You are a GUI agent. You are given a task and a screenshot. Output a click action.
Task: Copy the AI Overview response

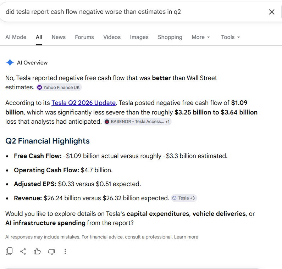9,251
